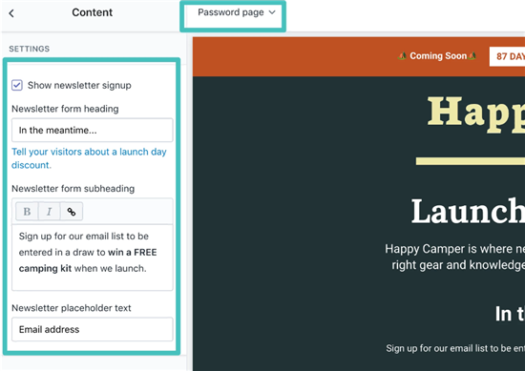Edit the Newsletter form heading field
Screen dimensions: 525x371
pos(93,130)
